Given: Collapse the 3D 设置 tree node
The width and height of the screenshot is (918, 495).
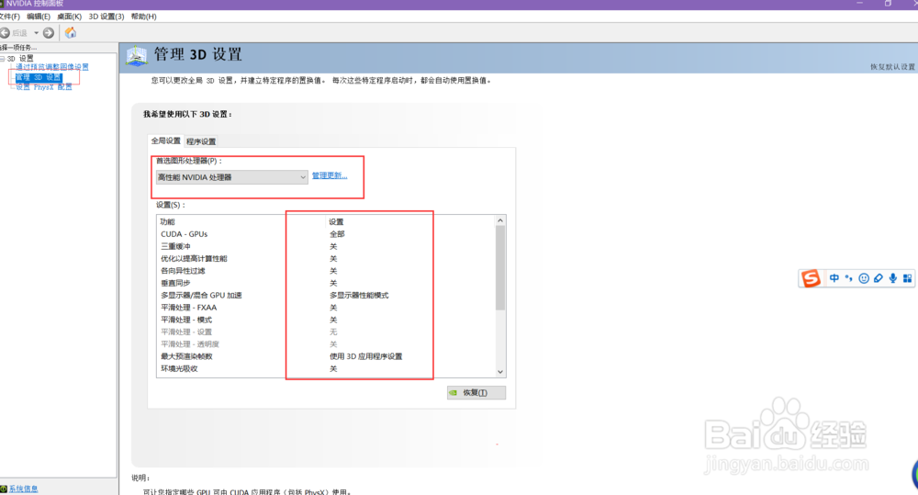Looking at the screenshot, I should tap(3, 59).
